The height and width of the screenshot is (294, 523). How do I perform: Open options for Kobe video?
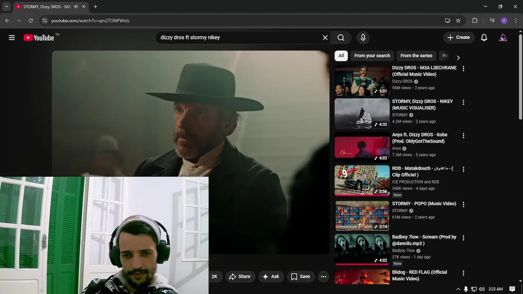[x=463, y=136]
